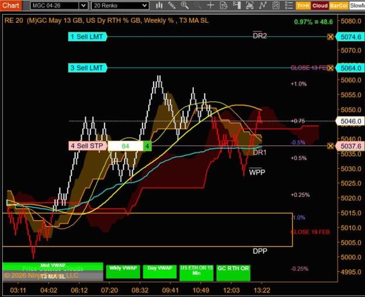Viewport: 365px width, 297px height.
Task: Select the drawing tools pencil icon
Action: click(172, 5)
